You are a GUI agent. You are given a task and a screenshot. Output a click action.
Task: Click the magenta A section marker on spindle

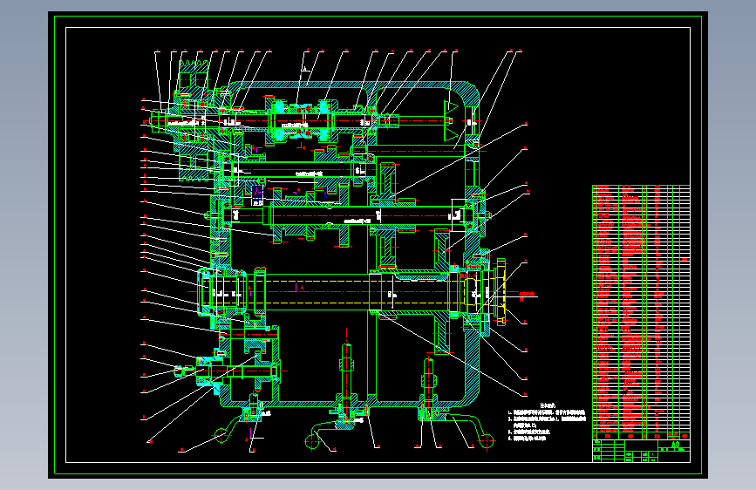[x=295, y=288]
